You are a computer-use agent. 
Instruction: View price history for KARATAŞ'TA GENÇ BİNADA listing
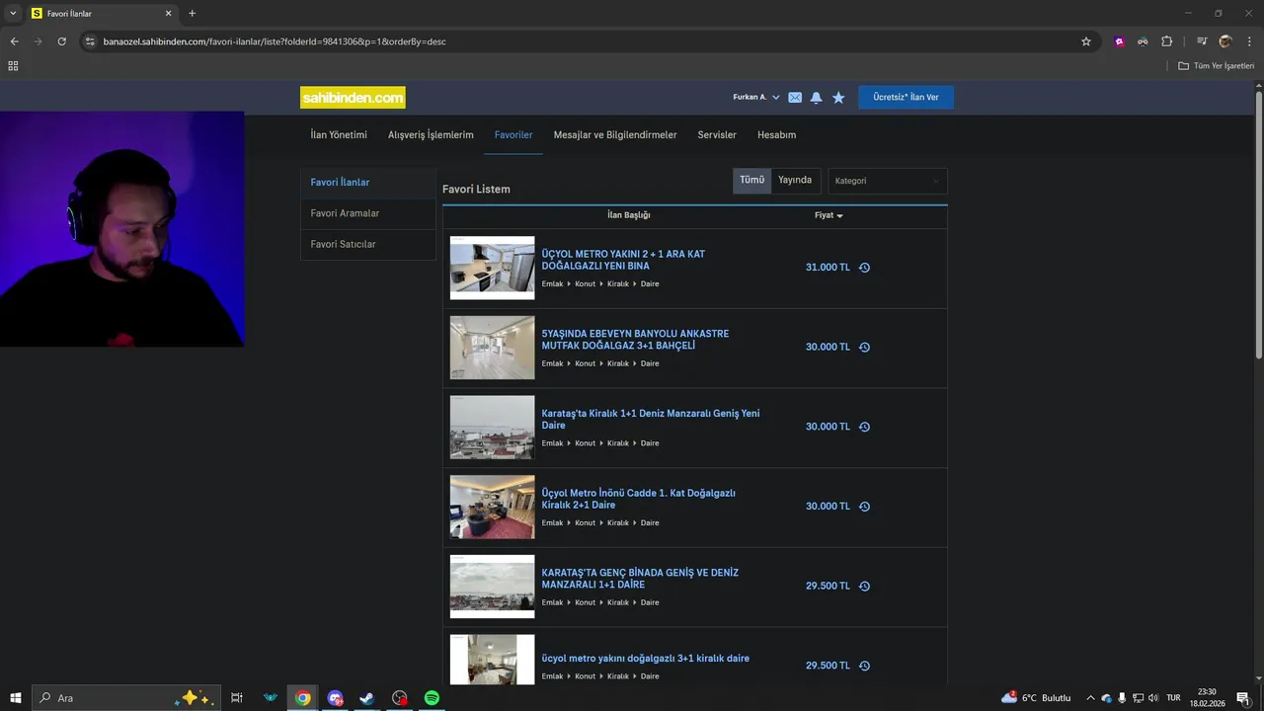(864, 587)
